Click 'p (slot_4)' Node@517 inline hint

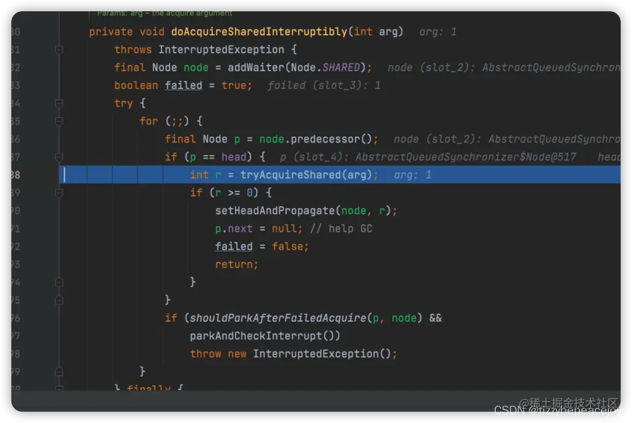click(428, 157)
